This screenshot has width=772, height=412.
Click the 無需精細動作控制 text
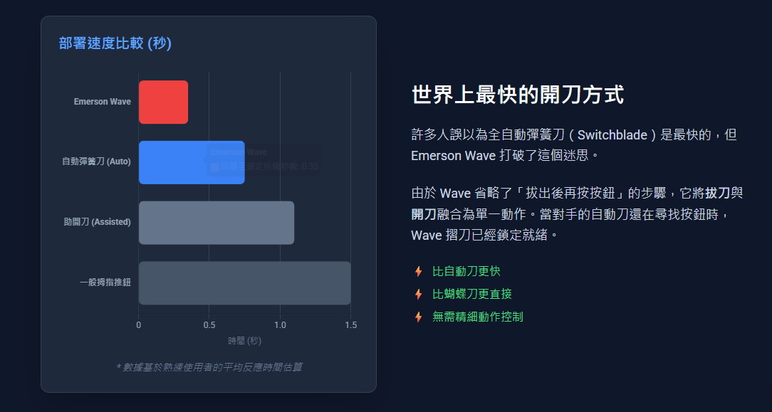(x=477, y=317)
